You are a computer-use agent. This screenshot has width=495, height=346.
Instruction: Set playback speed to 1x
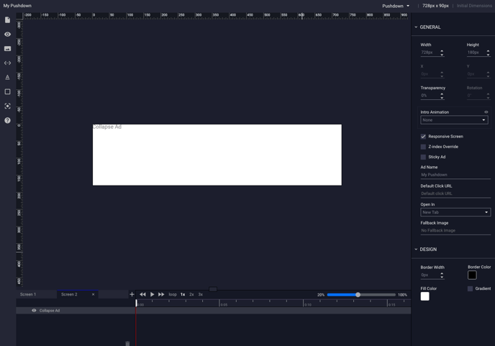pos(183,294)
